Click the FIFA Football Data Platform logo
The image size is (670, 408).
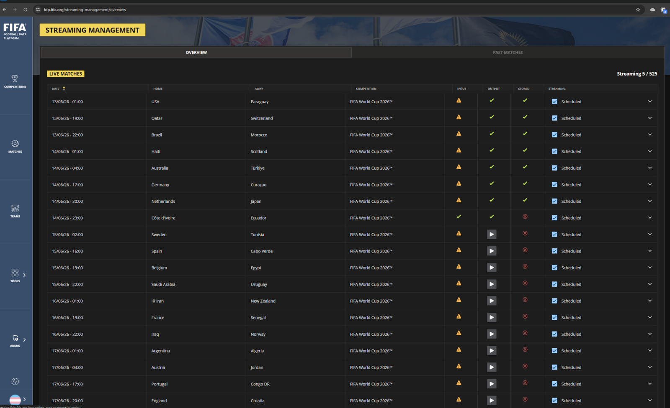click(15, 31)
